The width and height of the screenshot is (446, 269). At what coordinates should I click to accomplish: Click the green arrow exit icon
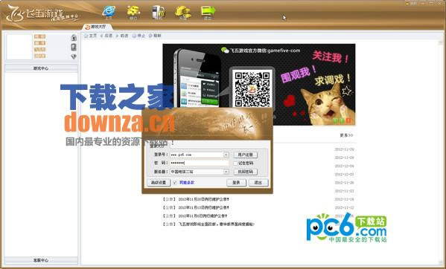208,12
